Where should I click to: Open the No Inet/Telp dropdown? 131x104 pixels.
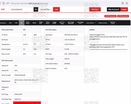46,9
